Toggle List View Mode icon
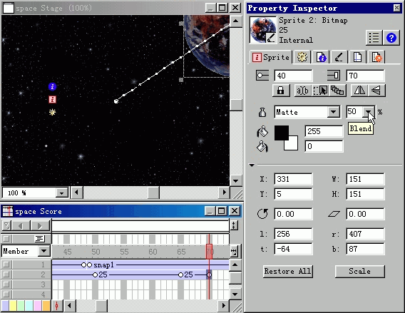The image size is (405, 313). click(374, 38)
